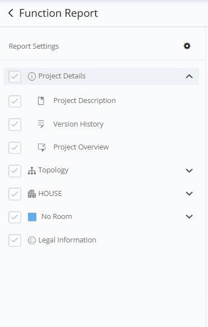
Task: Click the Project Details info icon
Action: pos(32,77)
